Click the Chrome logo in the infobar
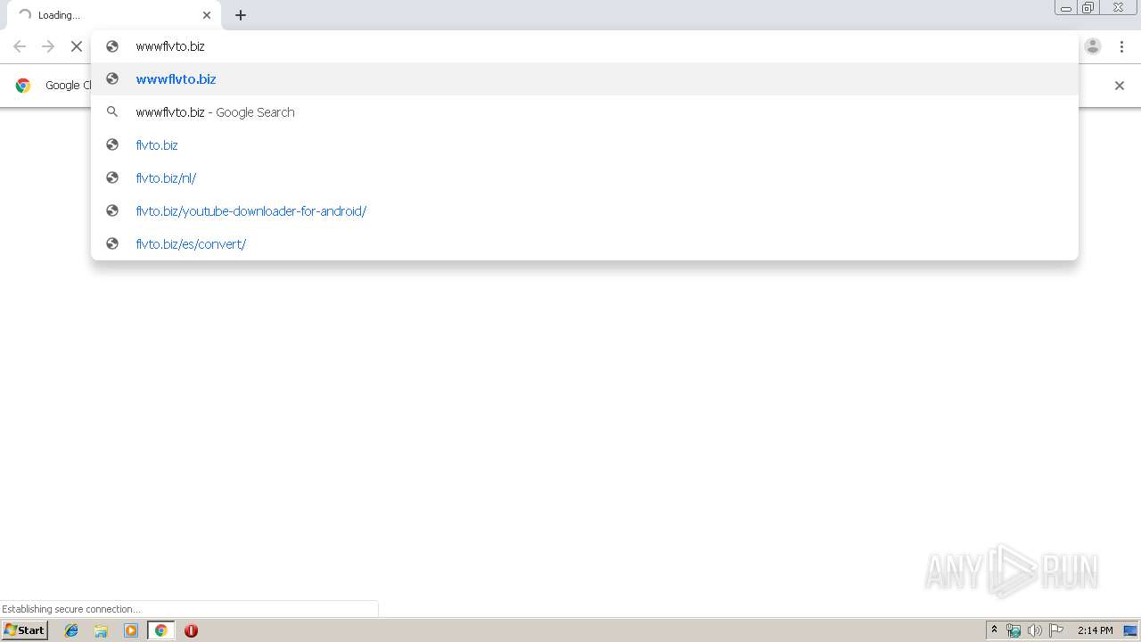The width and height of the screenshot is (1141, 642). point(24,86)
